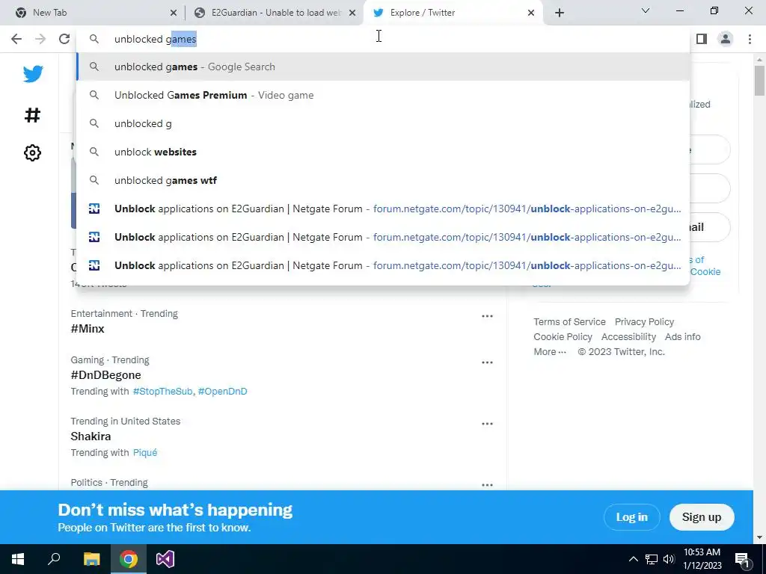
Task: Click the Twitter bird logo in sidebar
Action: 33,74
